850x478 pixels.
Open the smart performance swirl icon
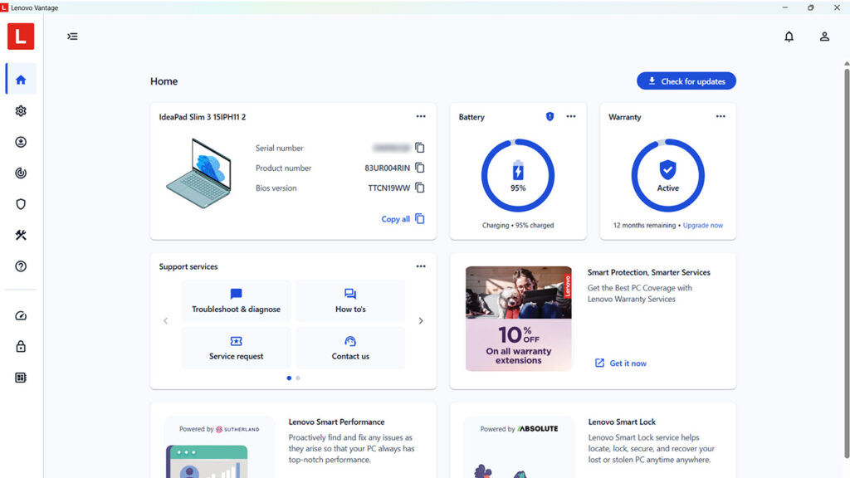click(21, 173)
